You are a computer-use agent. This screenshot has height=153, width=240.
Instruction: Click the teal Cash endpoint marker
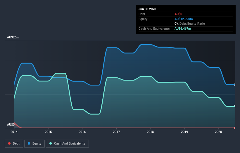(x=235, y=106)
